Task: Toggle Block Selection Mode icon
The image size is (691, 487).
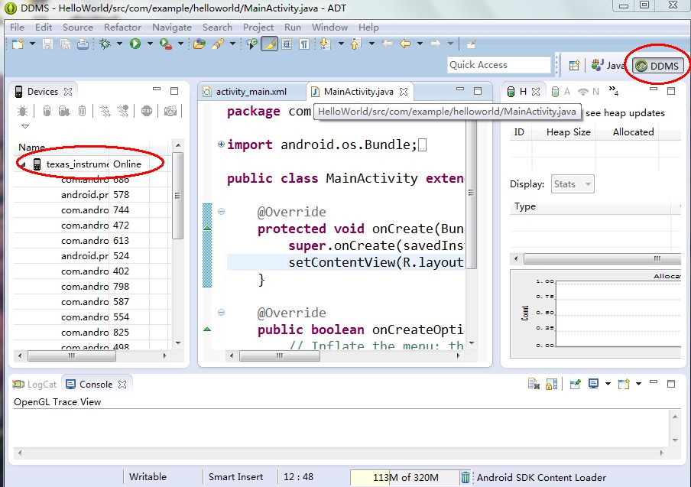Action: pyautogui.click(x=287, y=44)
